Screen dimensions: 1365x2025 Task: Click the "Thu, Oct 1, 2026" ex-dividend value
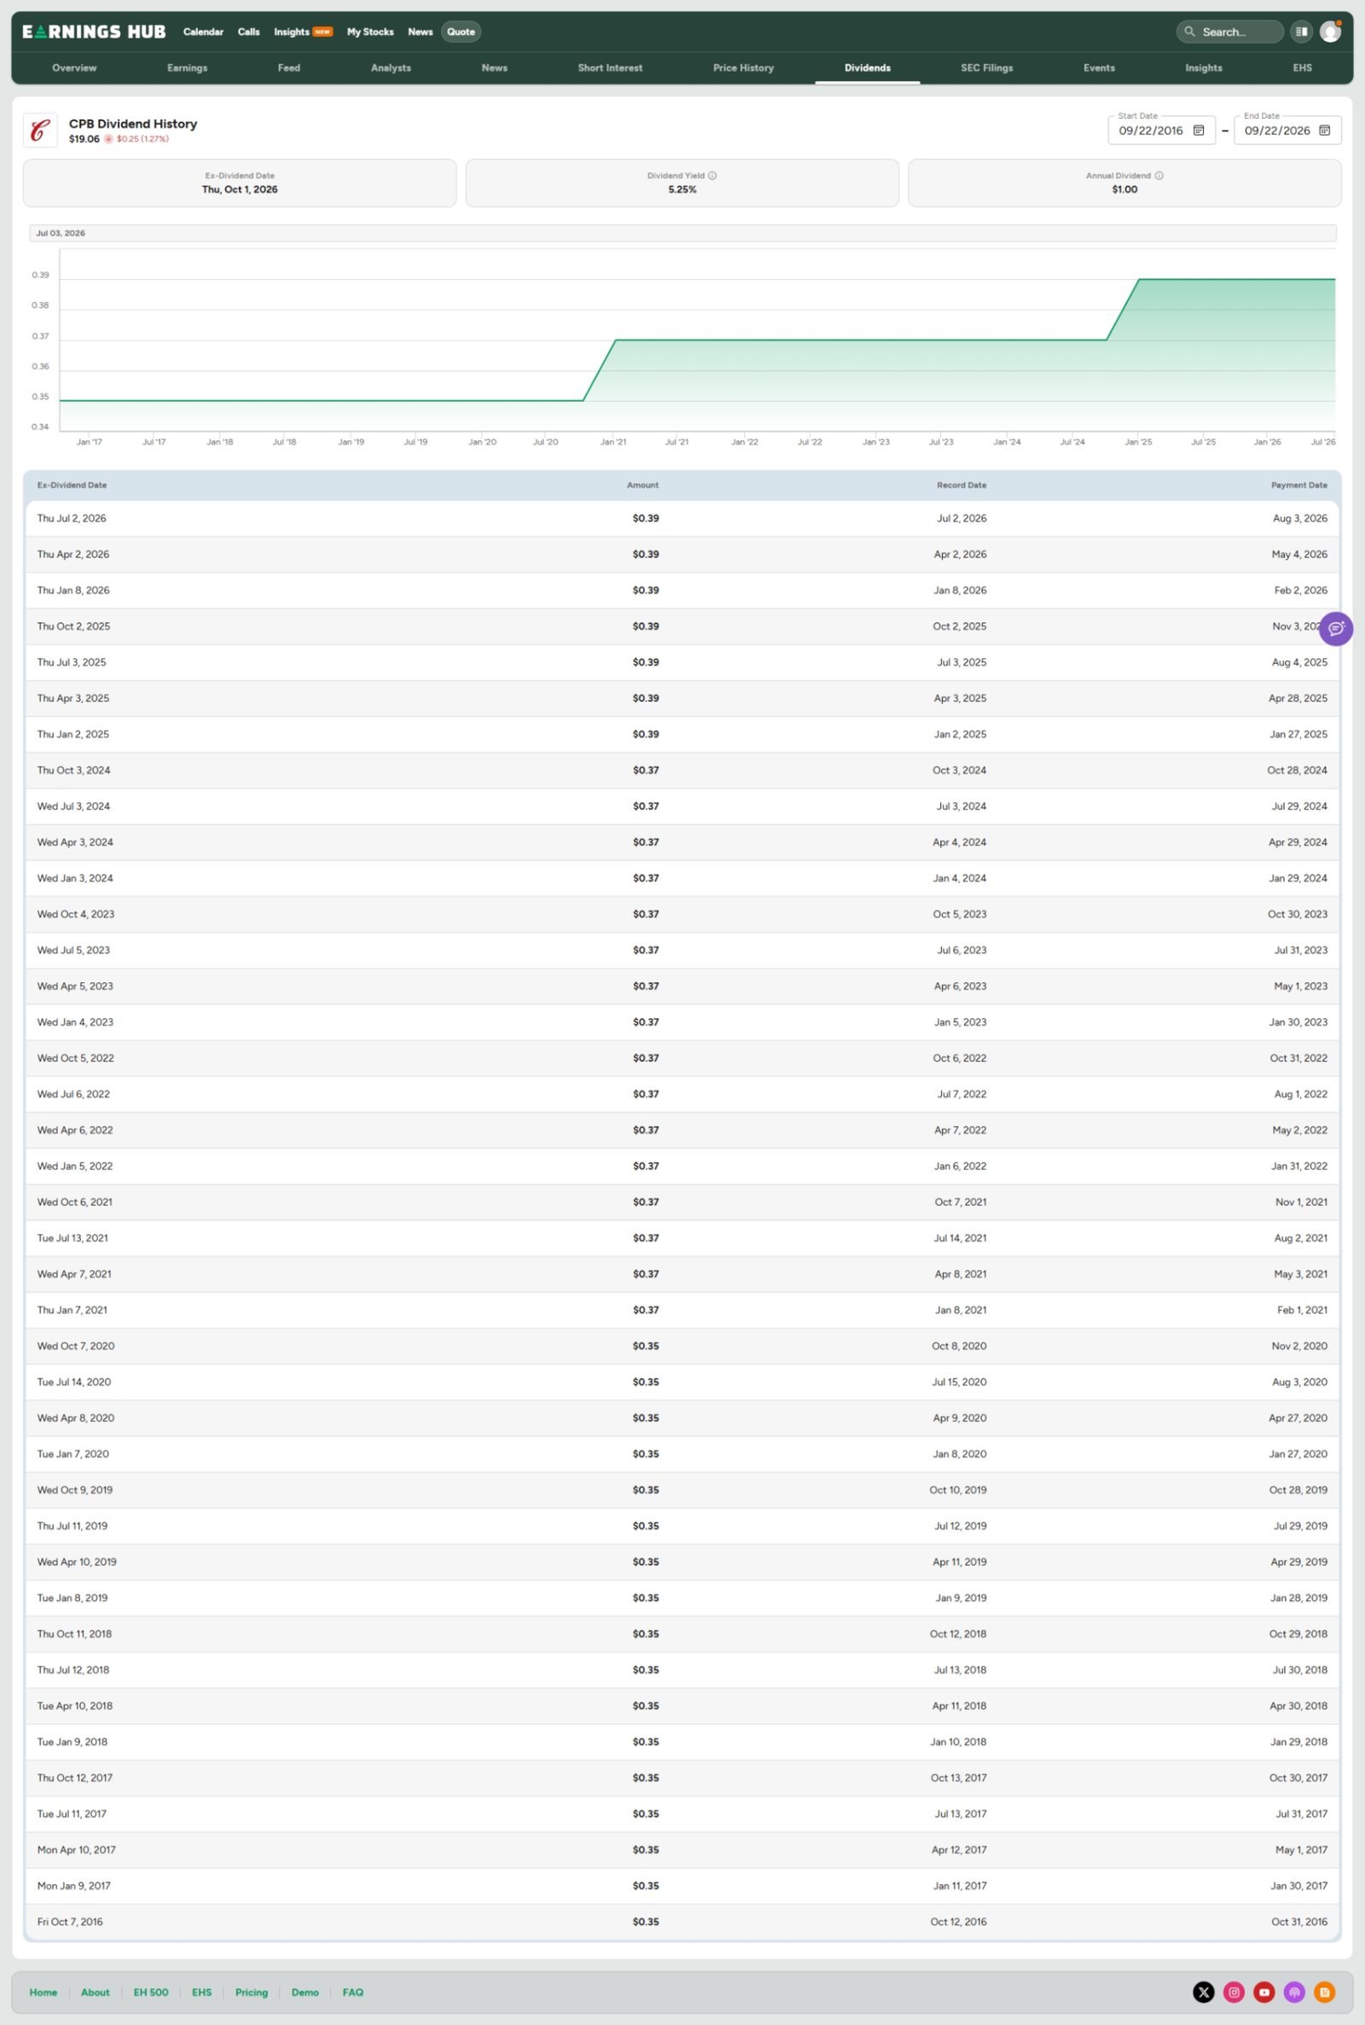(241, 189)
